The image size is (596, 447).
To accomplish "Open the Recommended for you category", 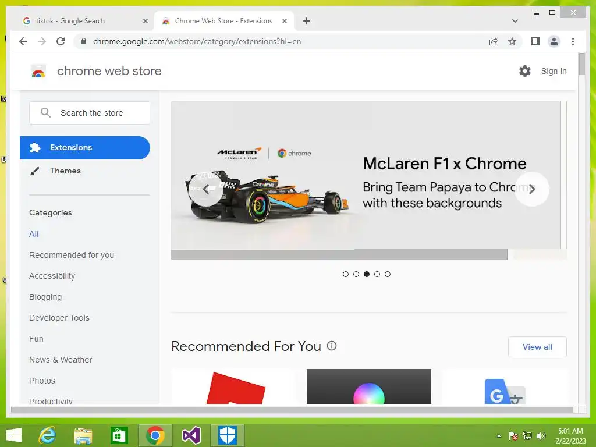I will [72, 255].
